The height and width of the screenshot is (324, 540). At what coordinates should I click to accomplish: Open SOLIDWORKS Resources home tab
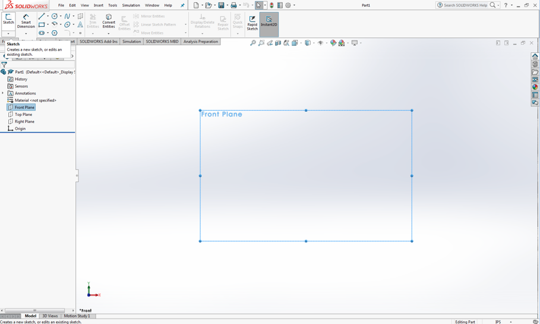coord(535,56)
